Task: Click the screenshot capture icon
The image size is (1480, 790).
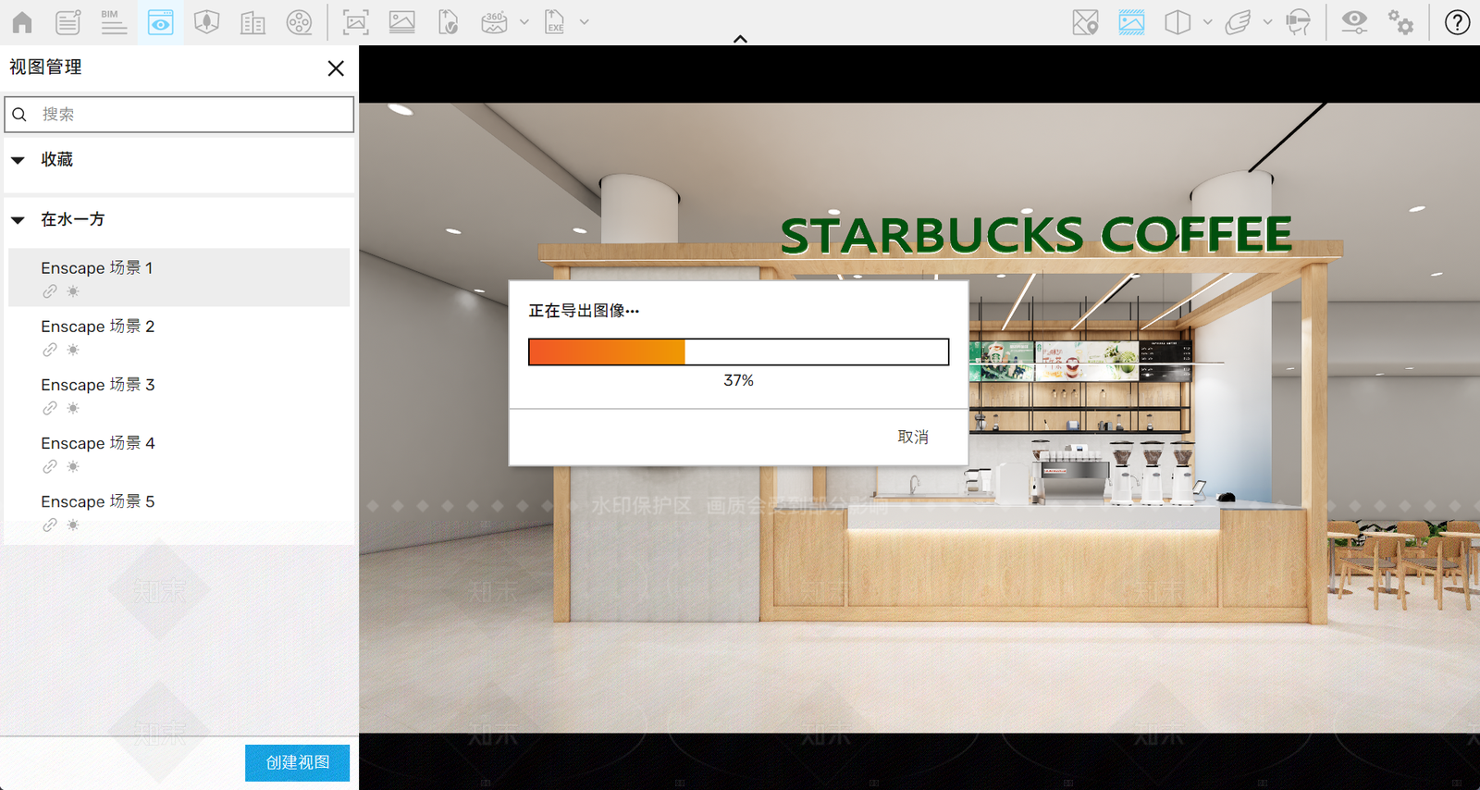Action: click(x=355, y=22)
